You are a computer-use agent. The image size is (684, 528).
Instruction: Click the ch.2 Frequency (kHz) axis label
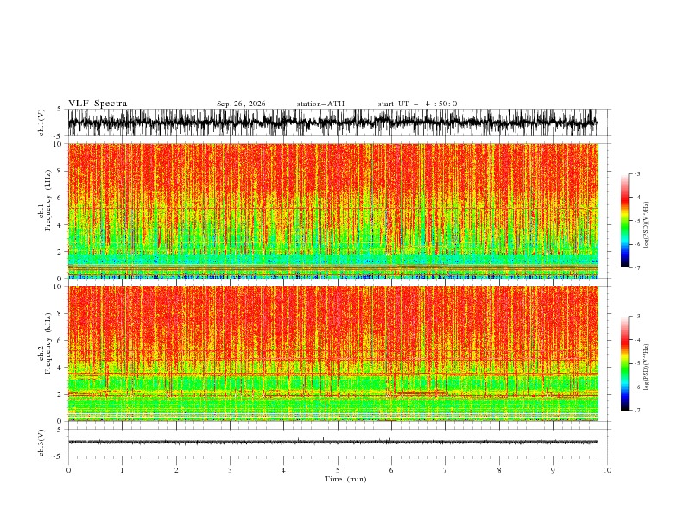(x=45, y=354)
